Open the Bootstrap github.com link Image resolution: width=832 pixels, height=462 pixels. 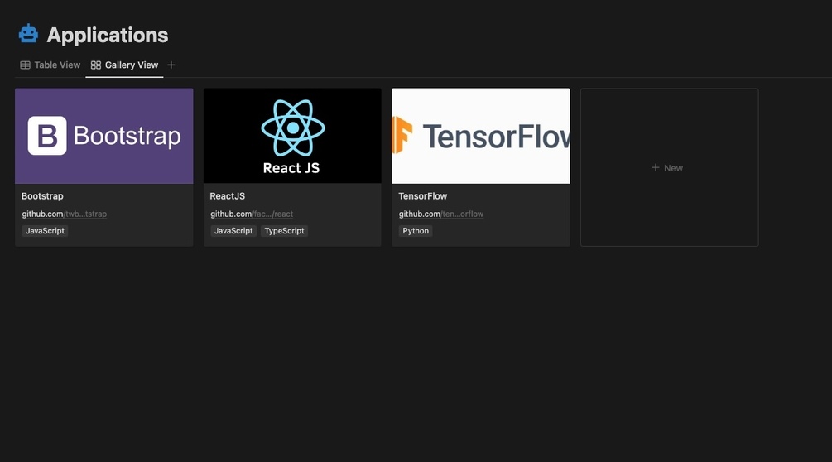[x=65, y=214]
